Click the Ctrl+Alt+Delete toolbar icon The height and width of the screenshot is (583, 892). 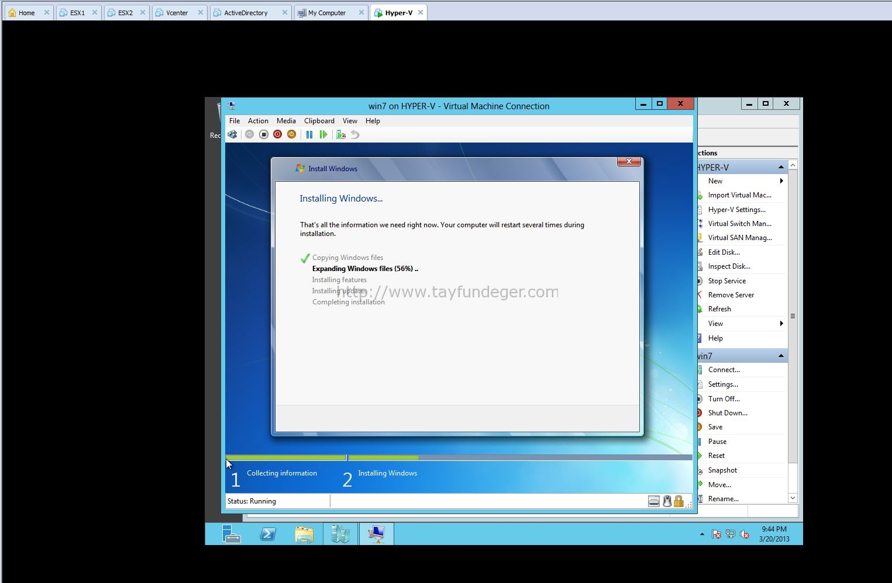(x=232, y=134)
